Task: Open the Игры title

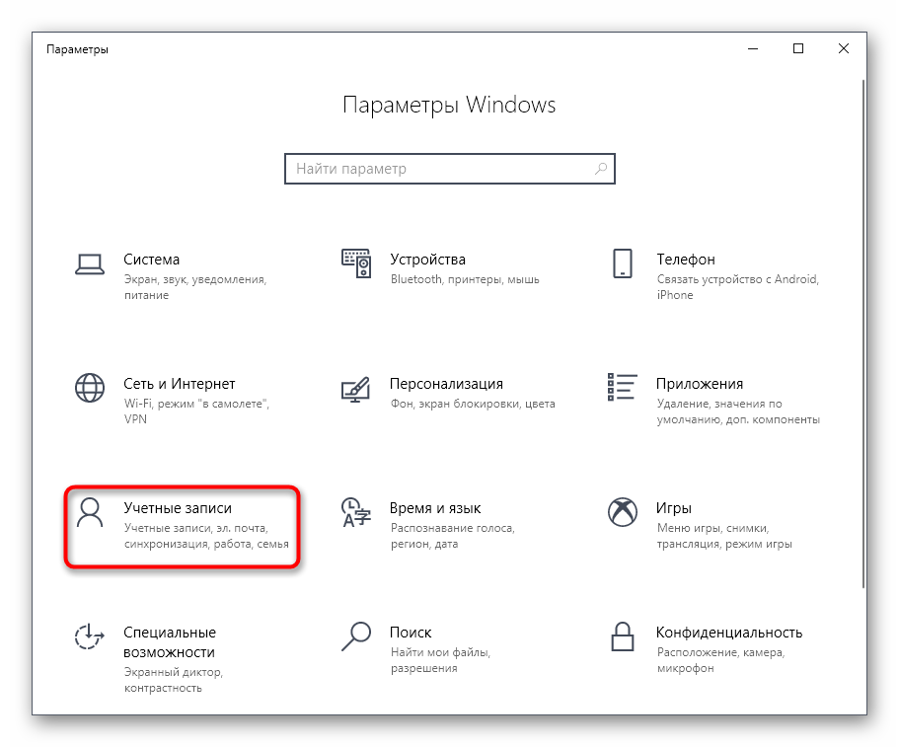Action: [674, 508]
